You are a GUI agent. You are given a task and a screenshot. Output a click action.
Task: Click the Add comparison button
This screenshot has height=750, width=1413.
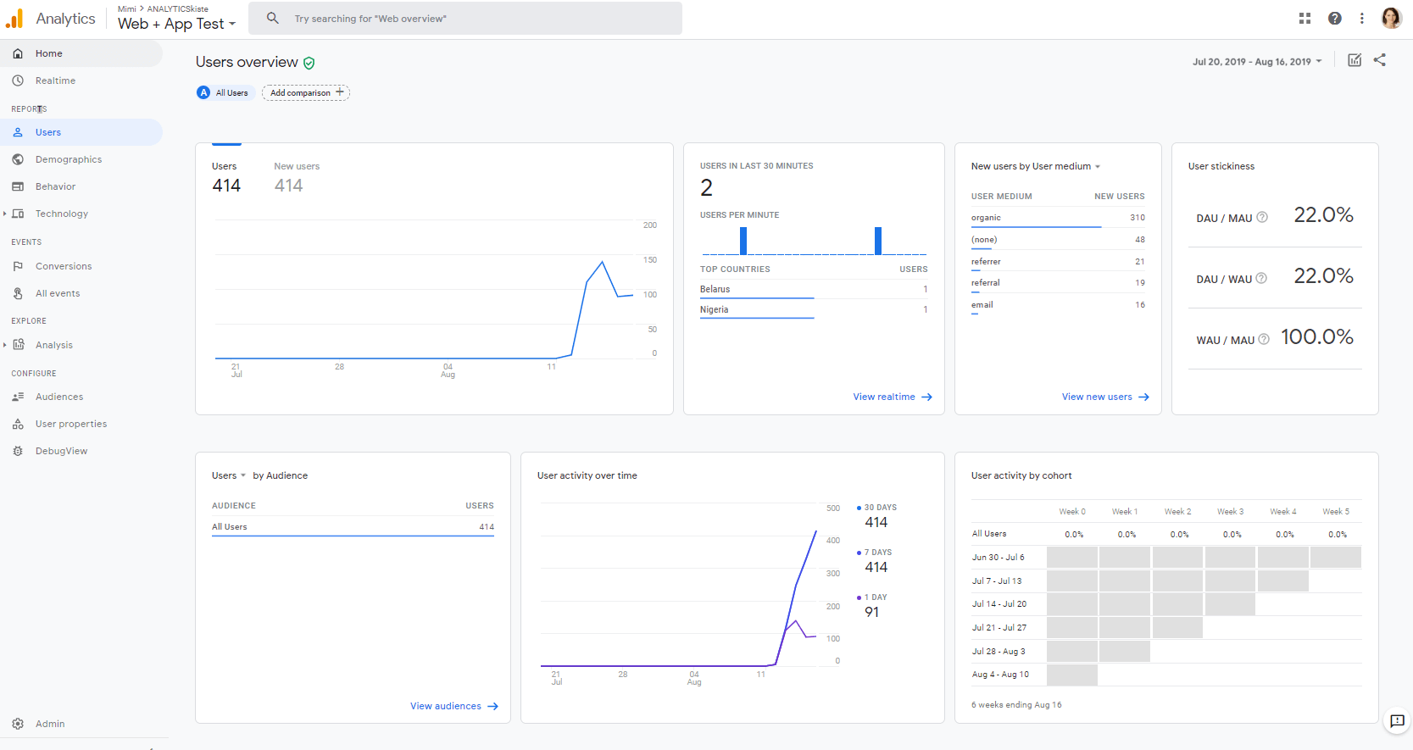(306, 93)
